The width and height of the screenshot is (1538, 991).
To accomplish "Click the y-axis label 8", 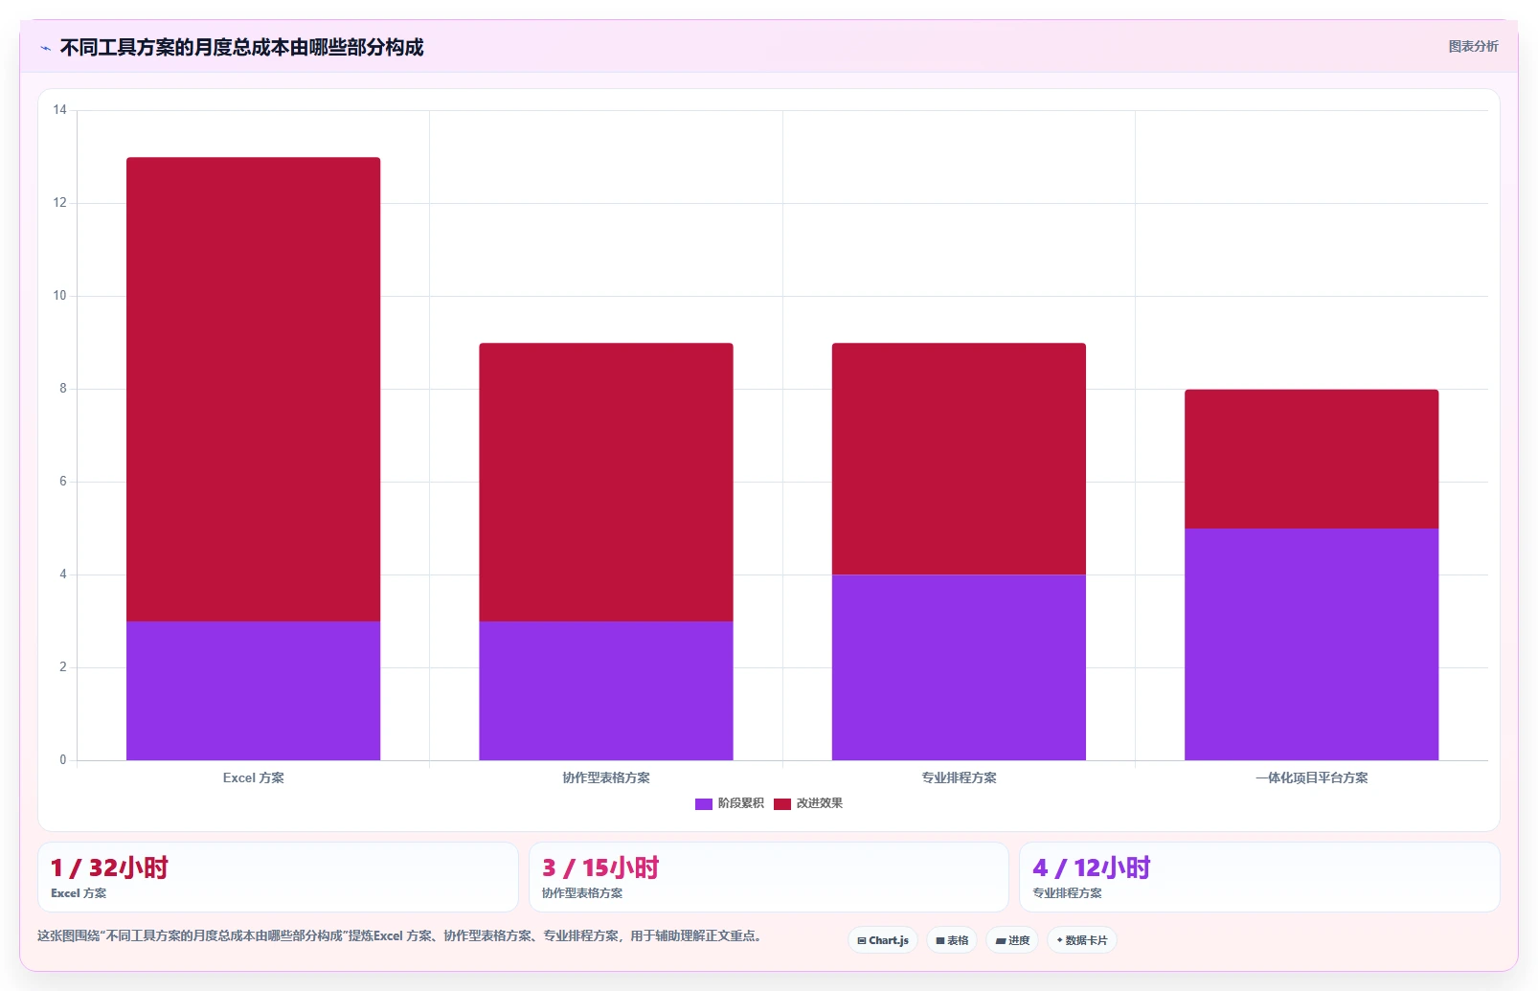I will coord(63,389).
